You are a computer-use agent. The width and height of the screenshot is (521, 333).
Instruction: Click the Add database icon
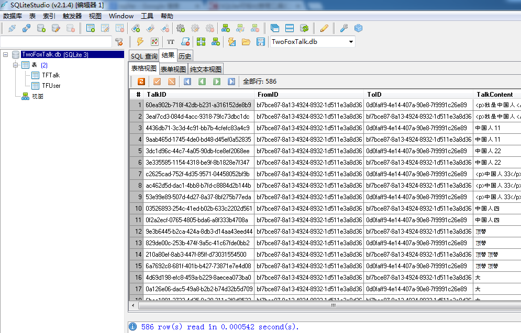coord(41,28)
